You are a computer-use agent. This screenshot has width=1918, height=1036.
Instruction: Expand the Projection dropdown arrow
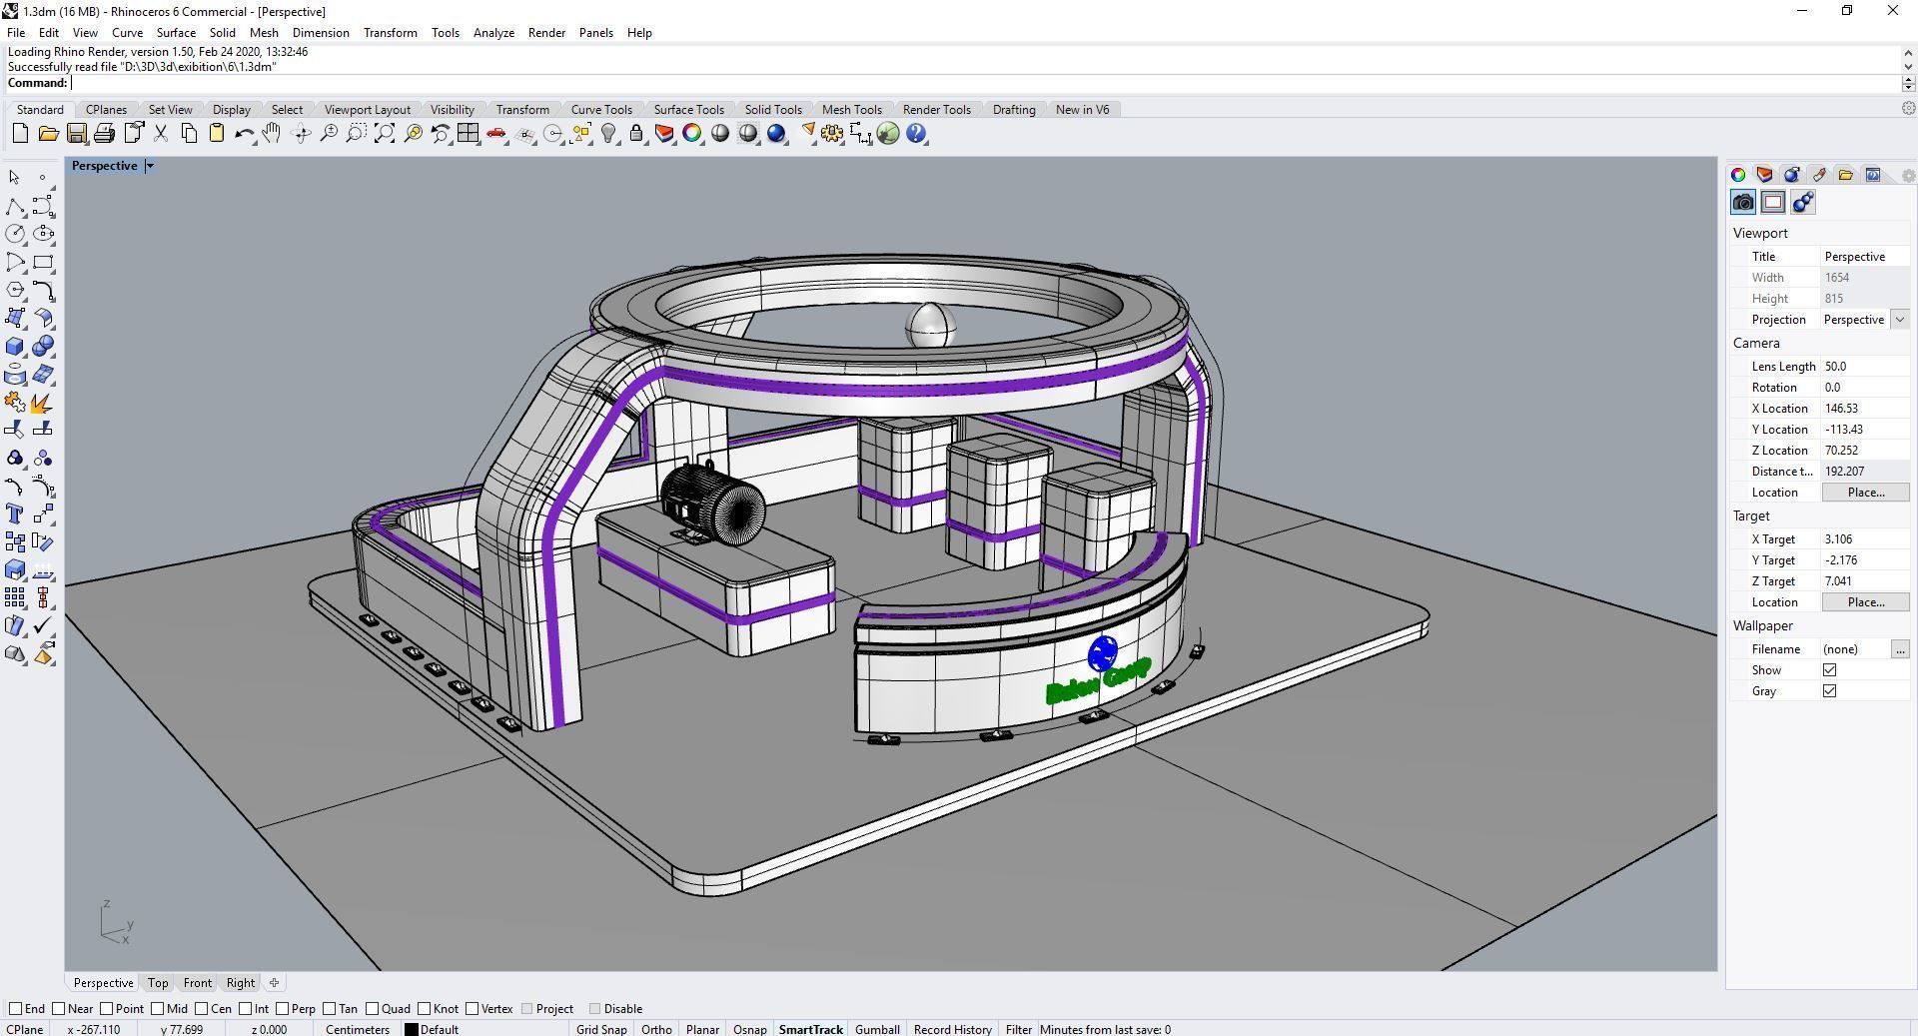click(1899, 320)
